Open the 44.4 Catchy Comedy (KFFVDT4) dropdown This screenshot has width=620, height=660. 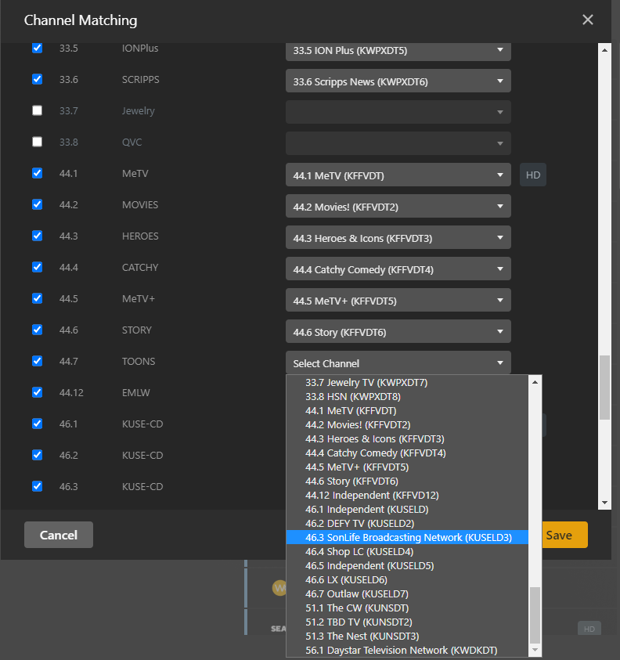pos(398,269)
